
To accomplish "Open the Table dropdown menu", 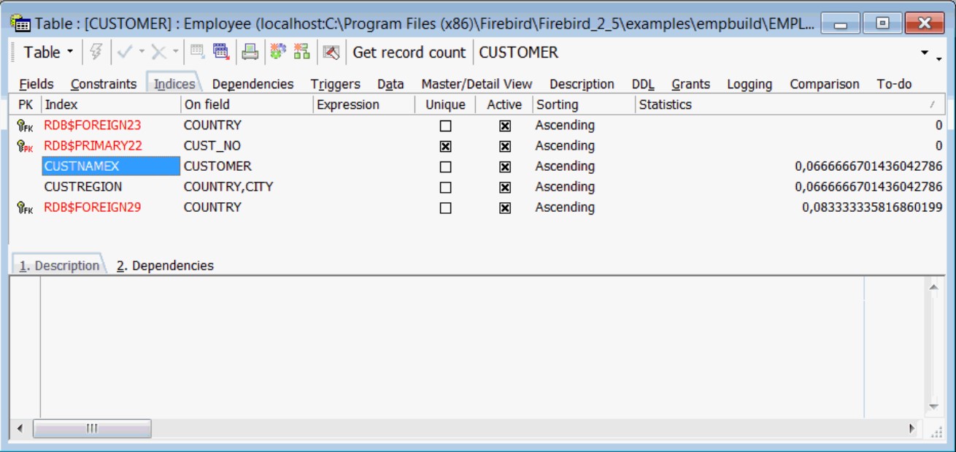I will click(48, 53).
